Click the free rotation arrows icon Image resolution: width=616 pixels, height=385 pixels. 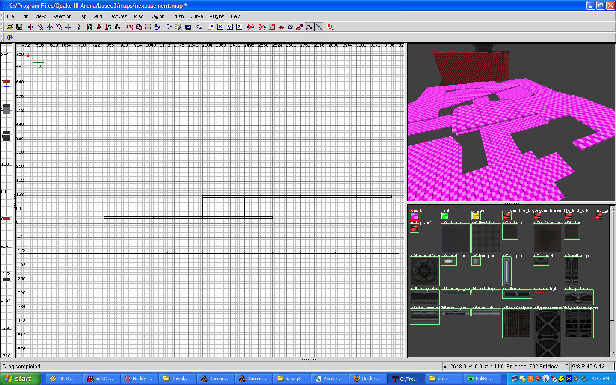199,27
